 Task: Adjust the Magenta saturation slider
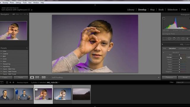point(179,72)
